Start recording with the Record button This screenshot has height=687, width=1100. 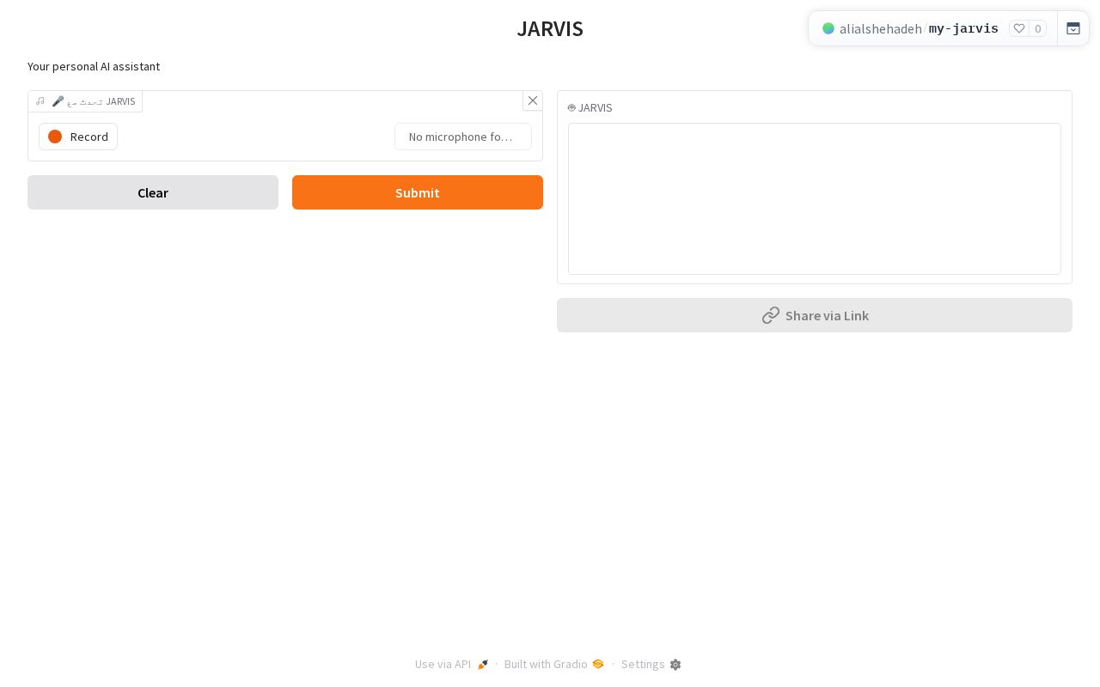click(x=78, y=137)
